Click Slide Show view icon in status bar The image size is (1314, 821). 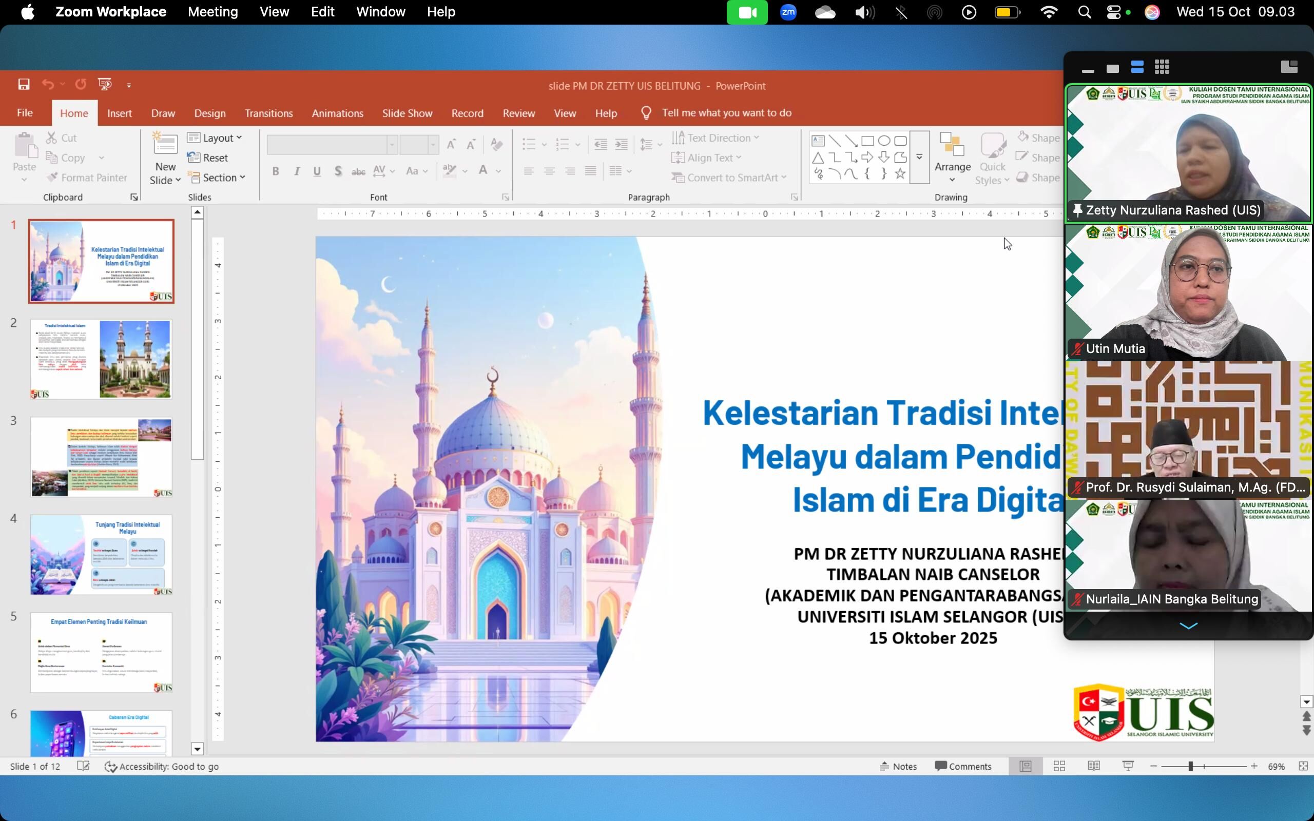[1128, 766]
